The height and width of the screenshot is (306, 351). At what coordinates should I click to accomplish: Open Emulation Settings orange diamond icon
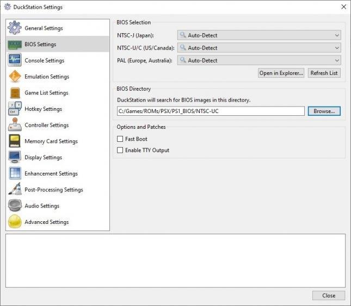coord(15,77)
